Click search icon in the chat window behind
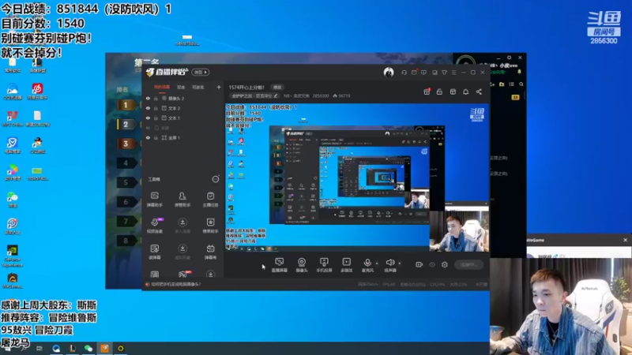 coord(521,84)
